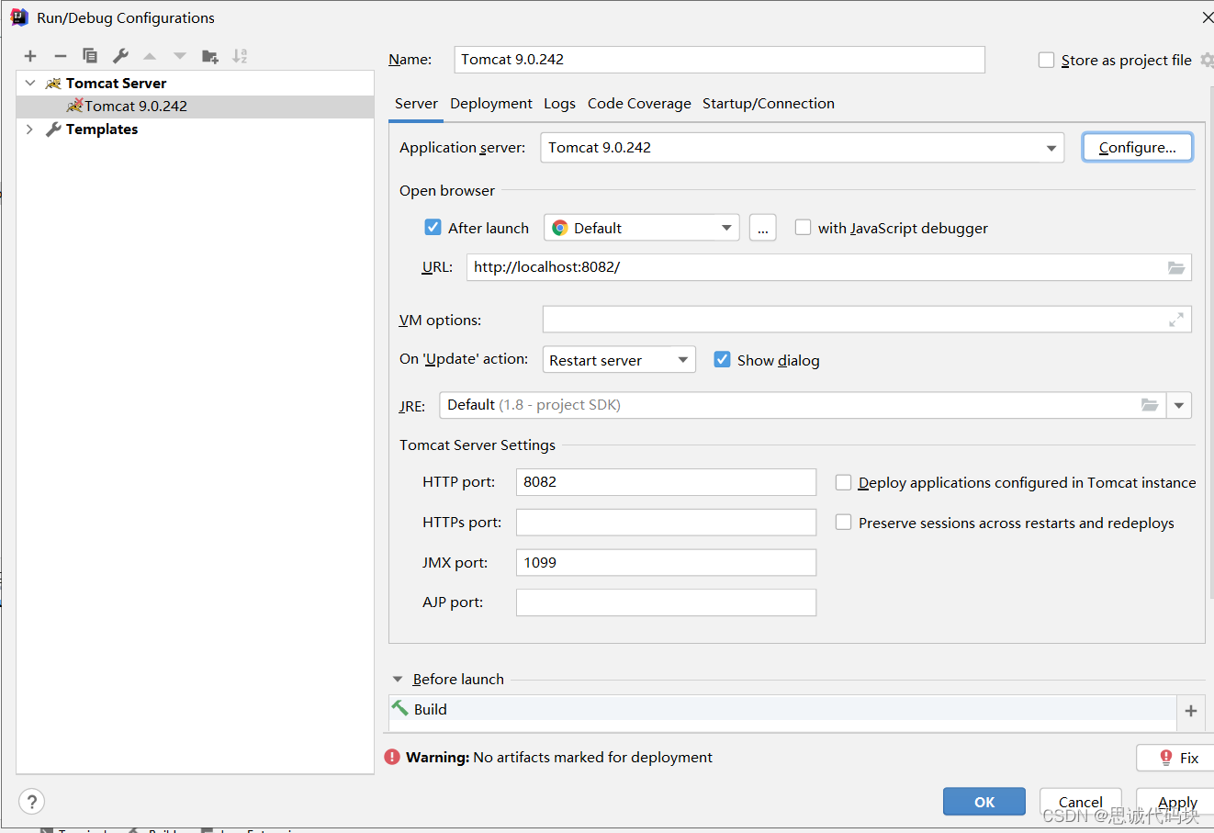The width and height of the screenshot is (1214, 833).
Task: Switch to Startup/Connection tab
Action: tap(769, 104)
